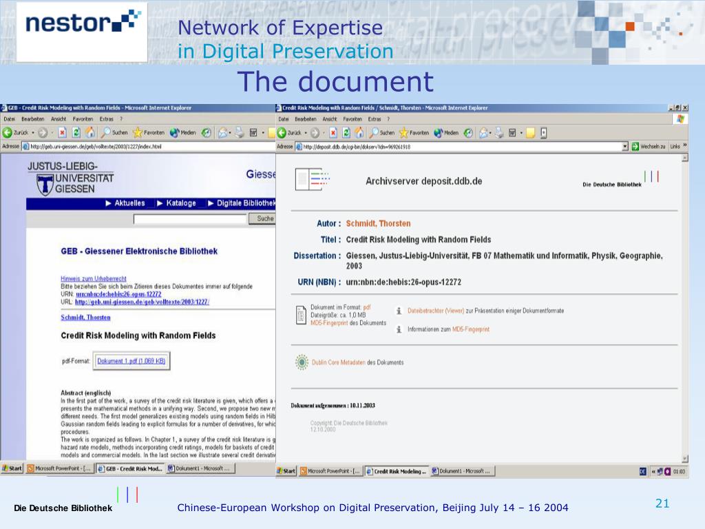Open Zurück history dropdown in GEB window
705x529 pixels.
tap(33, 133)
